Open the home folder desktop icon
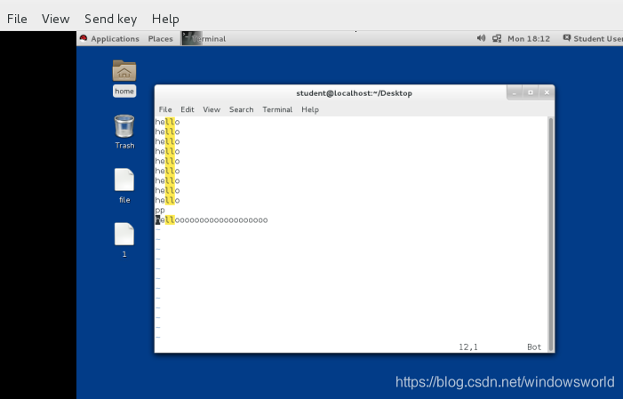Viewport: 623px width, 399px height. point(124,78)
